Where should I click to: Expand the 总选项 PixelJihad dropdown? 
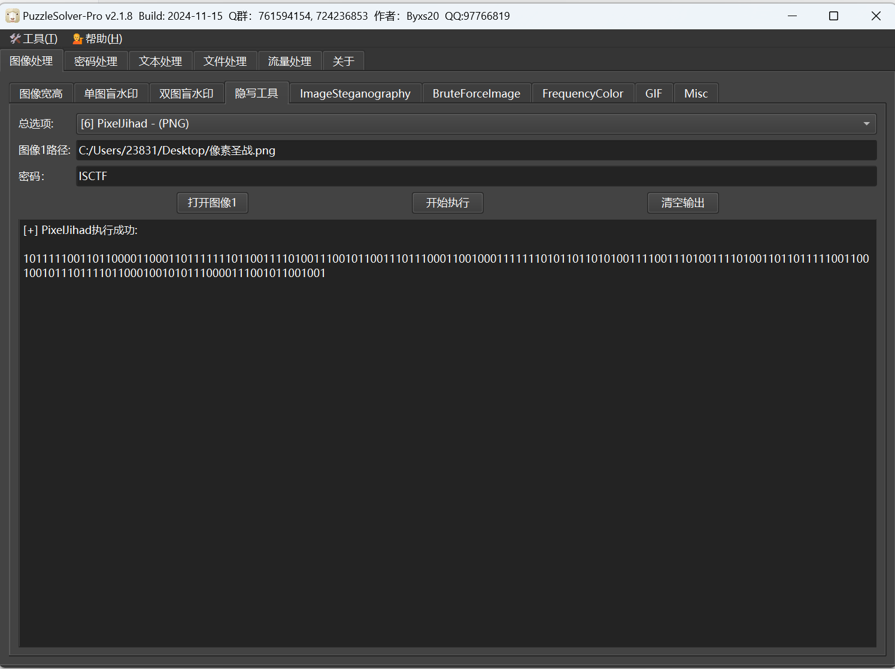tap(477, 124)
